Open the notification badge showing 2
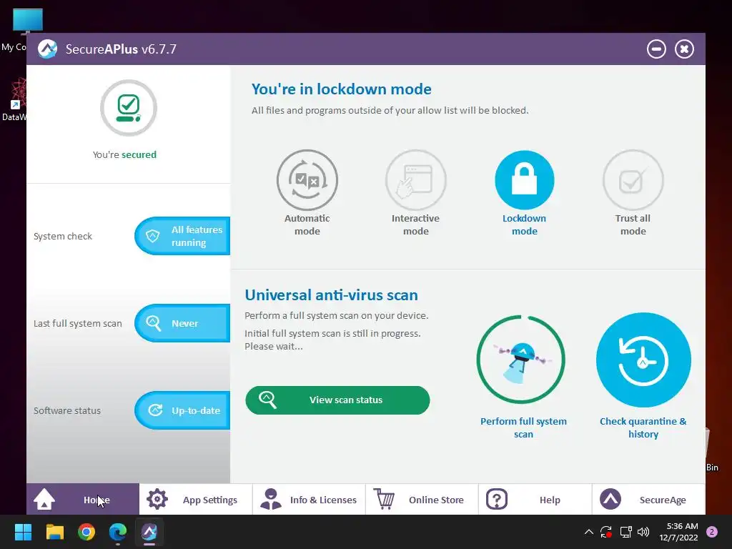Screen dimensions: 732x549 pyautogui.click(x=712, y=532)
